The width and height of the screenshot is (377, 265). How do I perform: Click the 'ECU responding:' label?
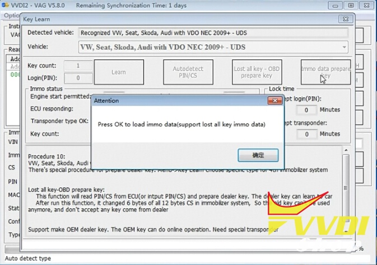pyautogui.click(x=52, y=108)
